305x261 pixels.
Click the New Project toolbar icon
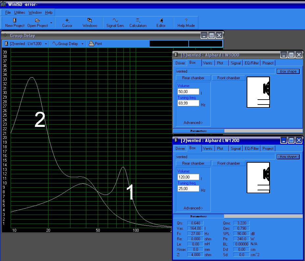tap(15, 20)
